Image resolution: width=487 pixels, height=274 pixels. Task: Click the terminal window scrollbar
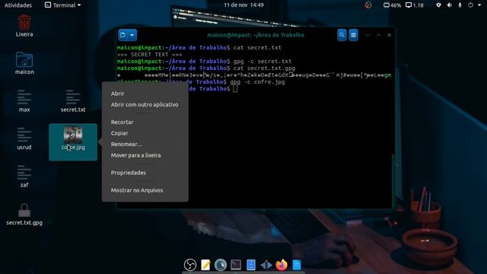point(393,180)
